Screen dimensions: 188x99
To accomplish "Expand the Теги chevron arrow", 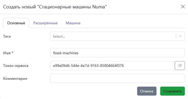I will click(x=180, y=36).
